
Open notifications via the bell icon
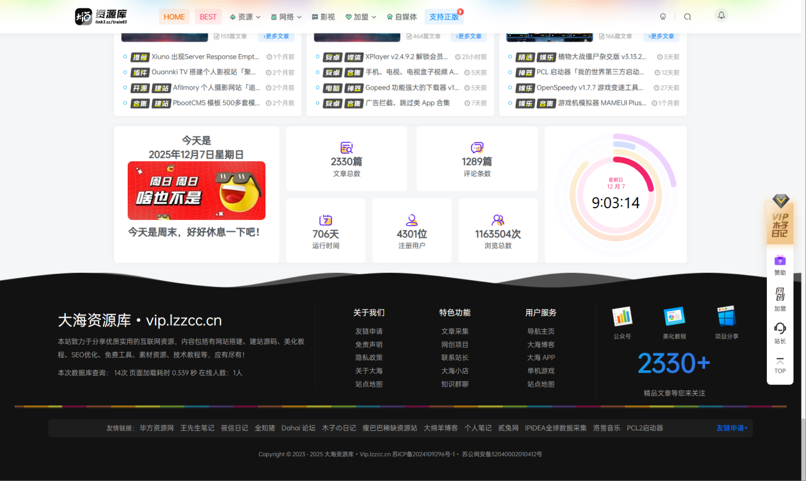click(x=721, y=15)
